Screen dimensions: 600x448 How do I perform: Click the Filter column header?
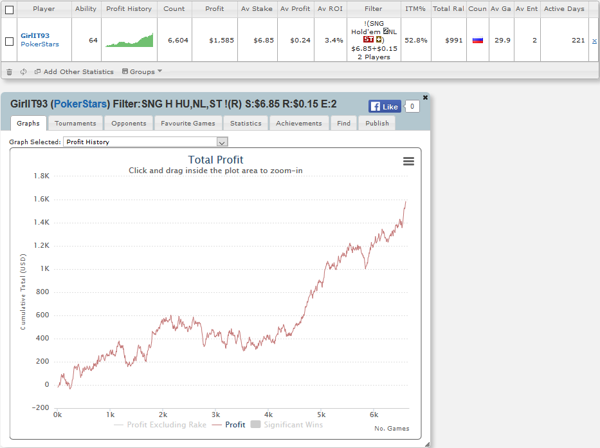[x=373, y=9]
